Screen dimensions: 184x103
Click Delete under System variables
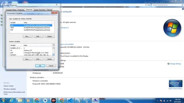pos(49,59)
